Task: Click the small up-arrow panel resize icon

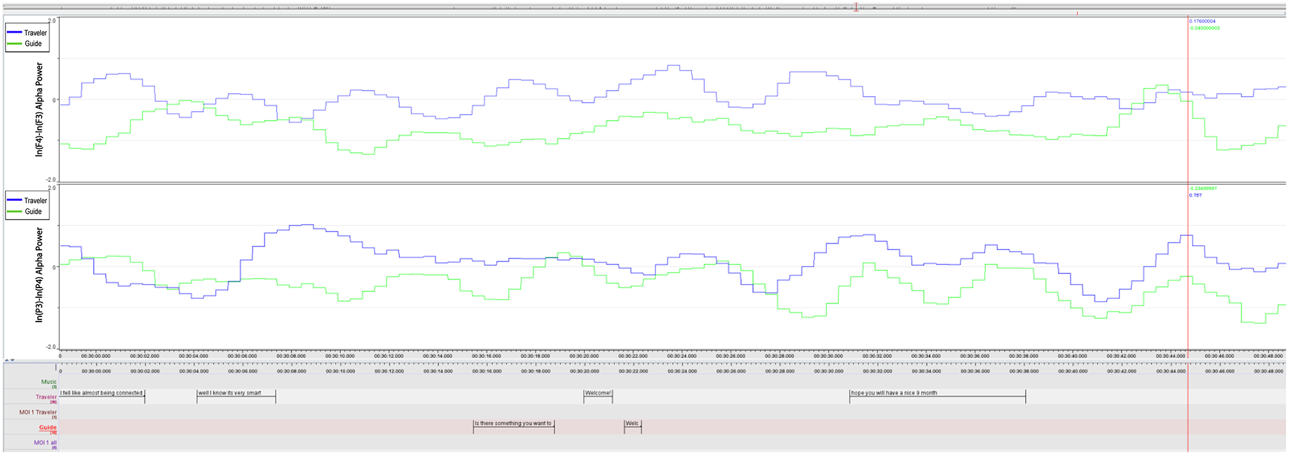Action: 6,360
